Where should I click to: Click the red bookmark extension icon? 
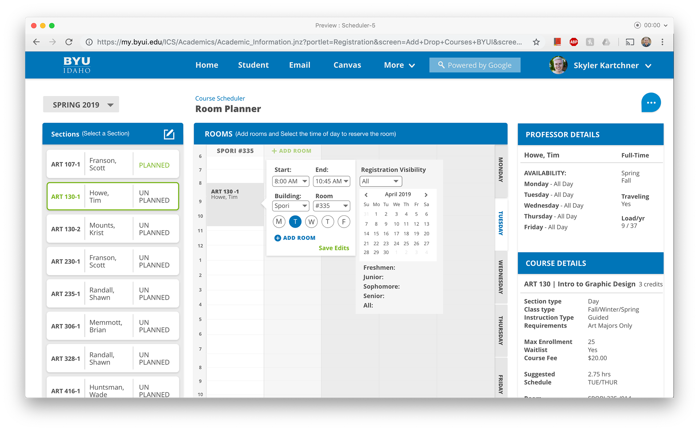557,42
